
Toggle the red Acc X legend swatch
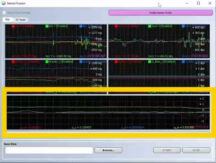(13, 26)
